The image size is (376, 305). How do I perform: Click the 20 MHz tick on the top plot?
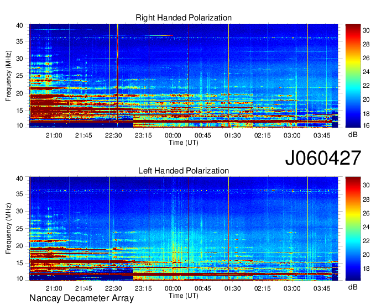click(x=20, y=93)
